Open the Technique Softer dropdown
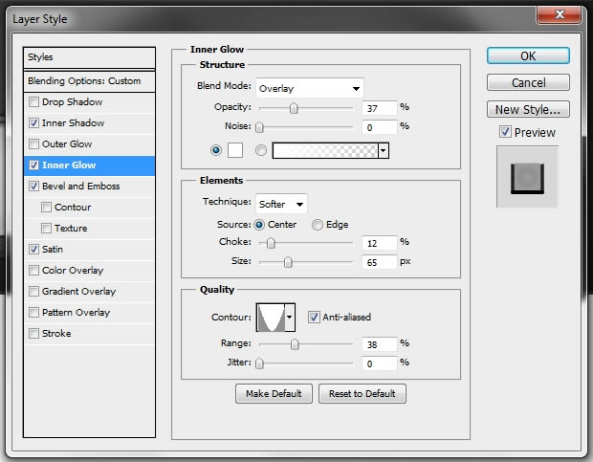Image resolution: width=593 pixels, height=462 pixels. 281,204
